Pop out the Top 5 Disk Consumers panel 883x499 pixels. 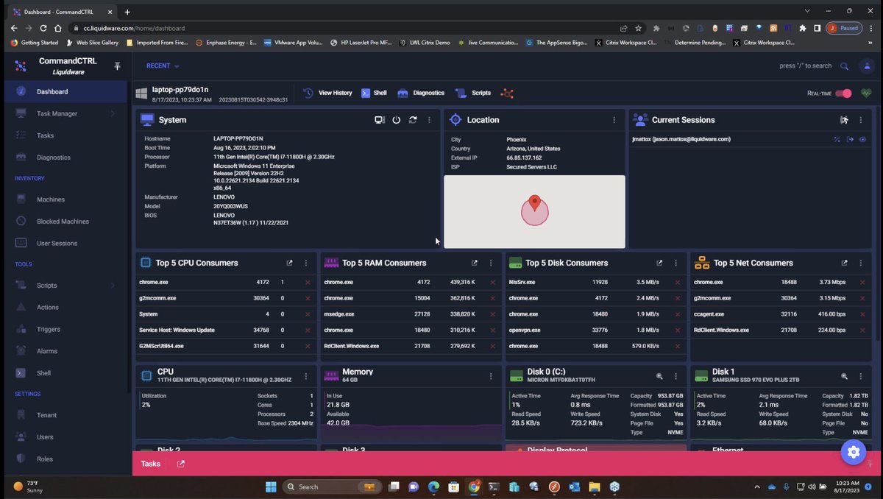point(659,263)
